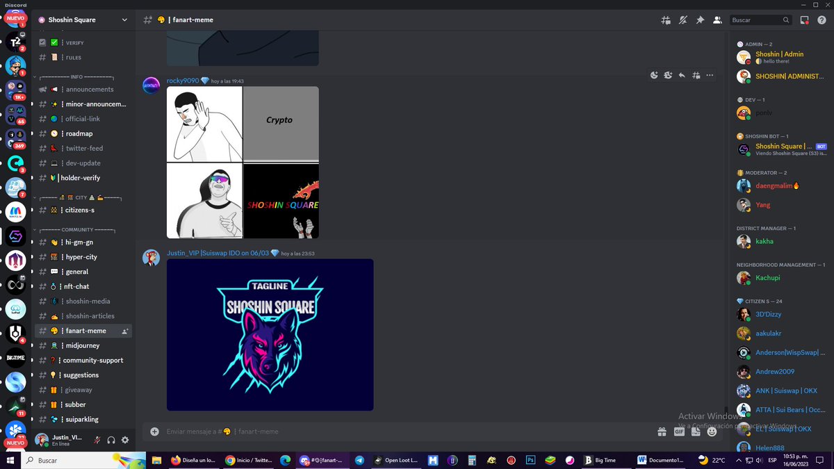Image resolution: width=834 pixels, height=469 pixels.
Task: Open daengmalim moderator profile
Action: click(780, 186)
